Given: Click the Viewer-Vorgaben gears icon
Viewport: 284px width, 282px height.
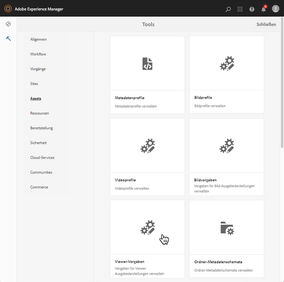Looking at the screenshot, I should 147,227.
